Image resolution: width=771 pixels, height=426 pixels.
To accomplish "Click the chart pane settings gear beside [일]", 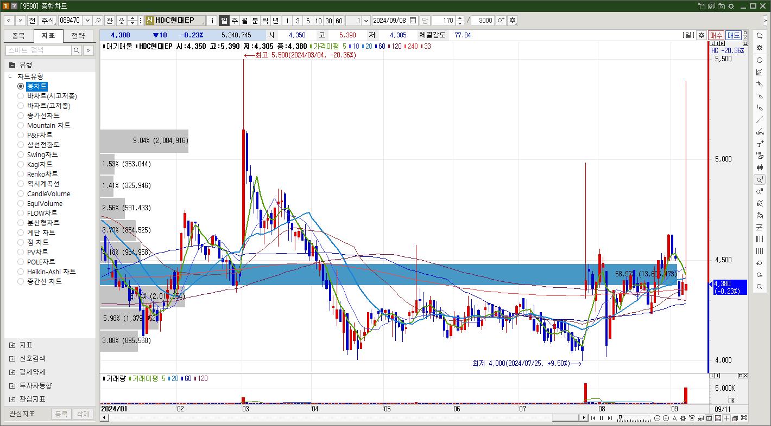I will (702, 35).
